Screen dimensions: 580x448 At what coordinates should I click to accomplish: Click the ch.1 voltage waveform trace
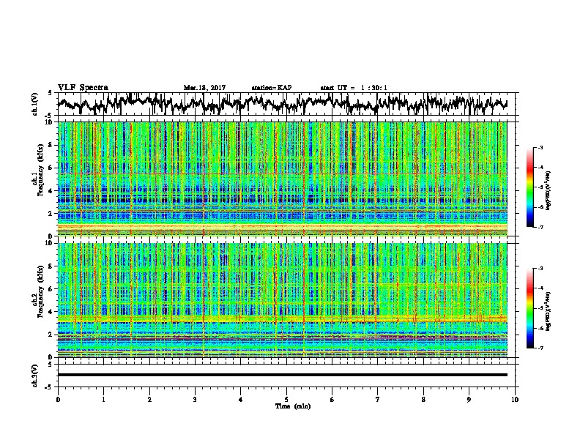[282, 104]
